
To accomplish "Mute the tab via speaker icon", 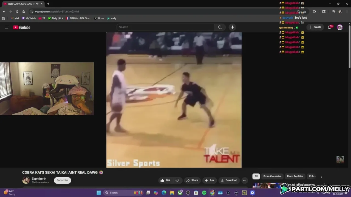I will (x=37, y=4).
